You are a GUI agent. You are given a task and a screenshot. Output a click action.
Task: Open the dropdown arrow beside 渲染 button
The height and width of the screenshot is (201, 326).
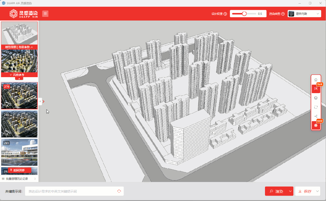(290, 191)
